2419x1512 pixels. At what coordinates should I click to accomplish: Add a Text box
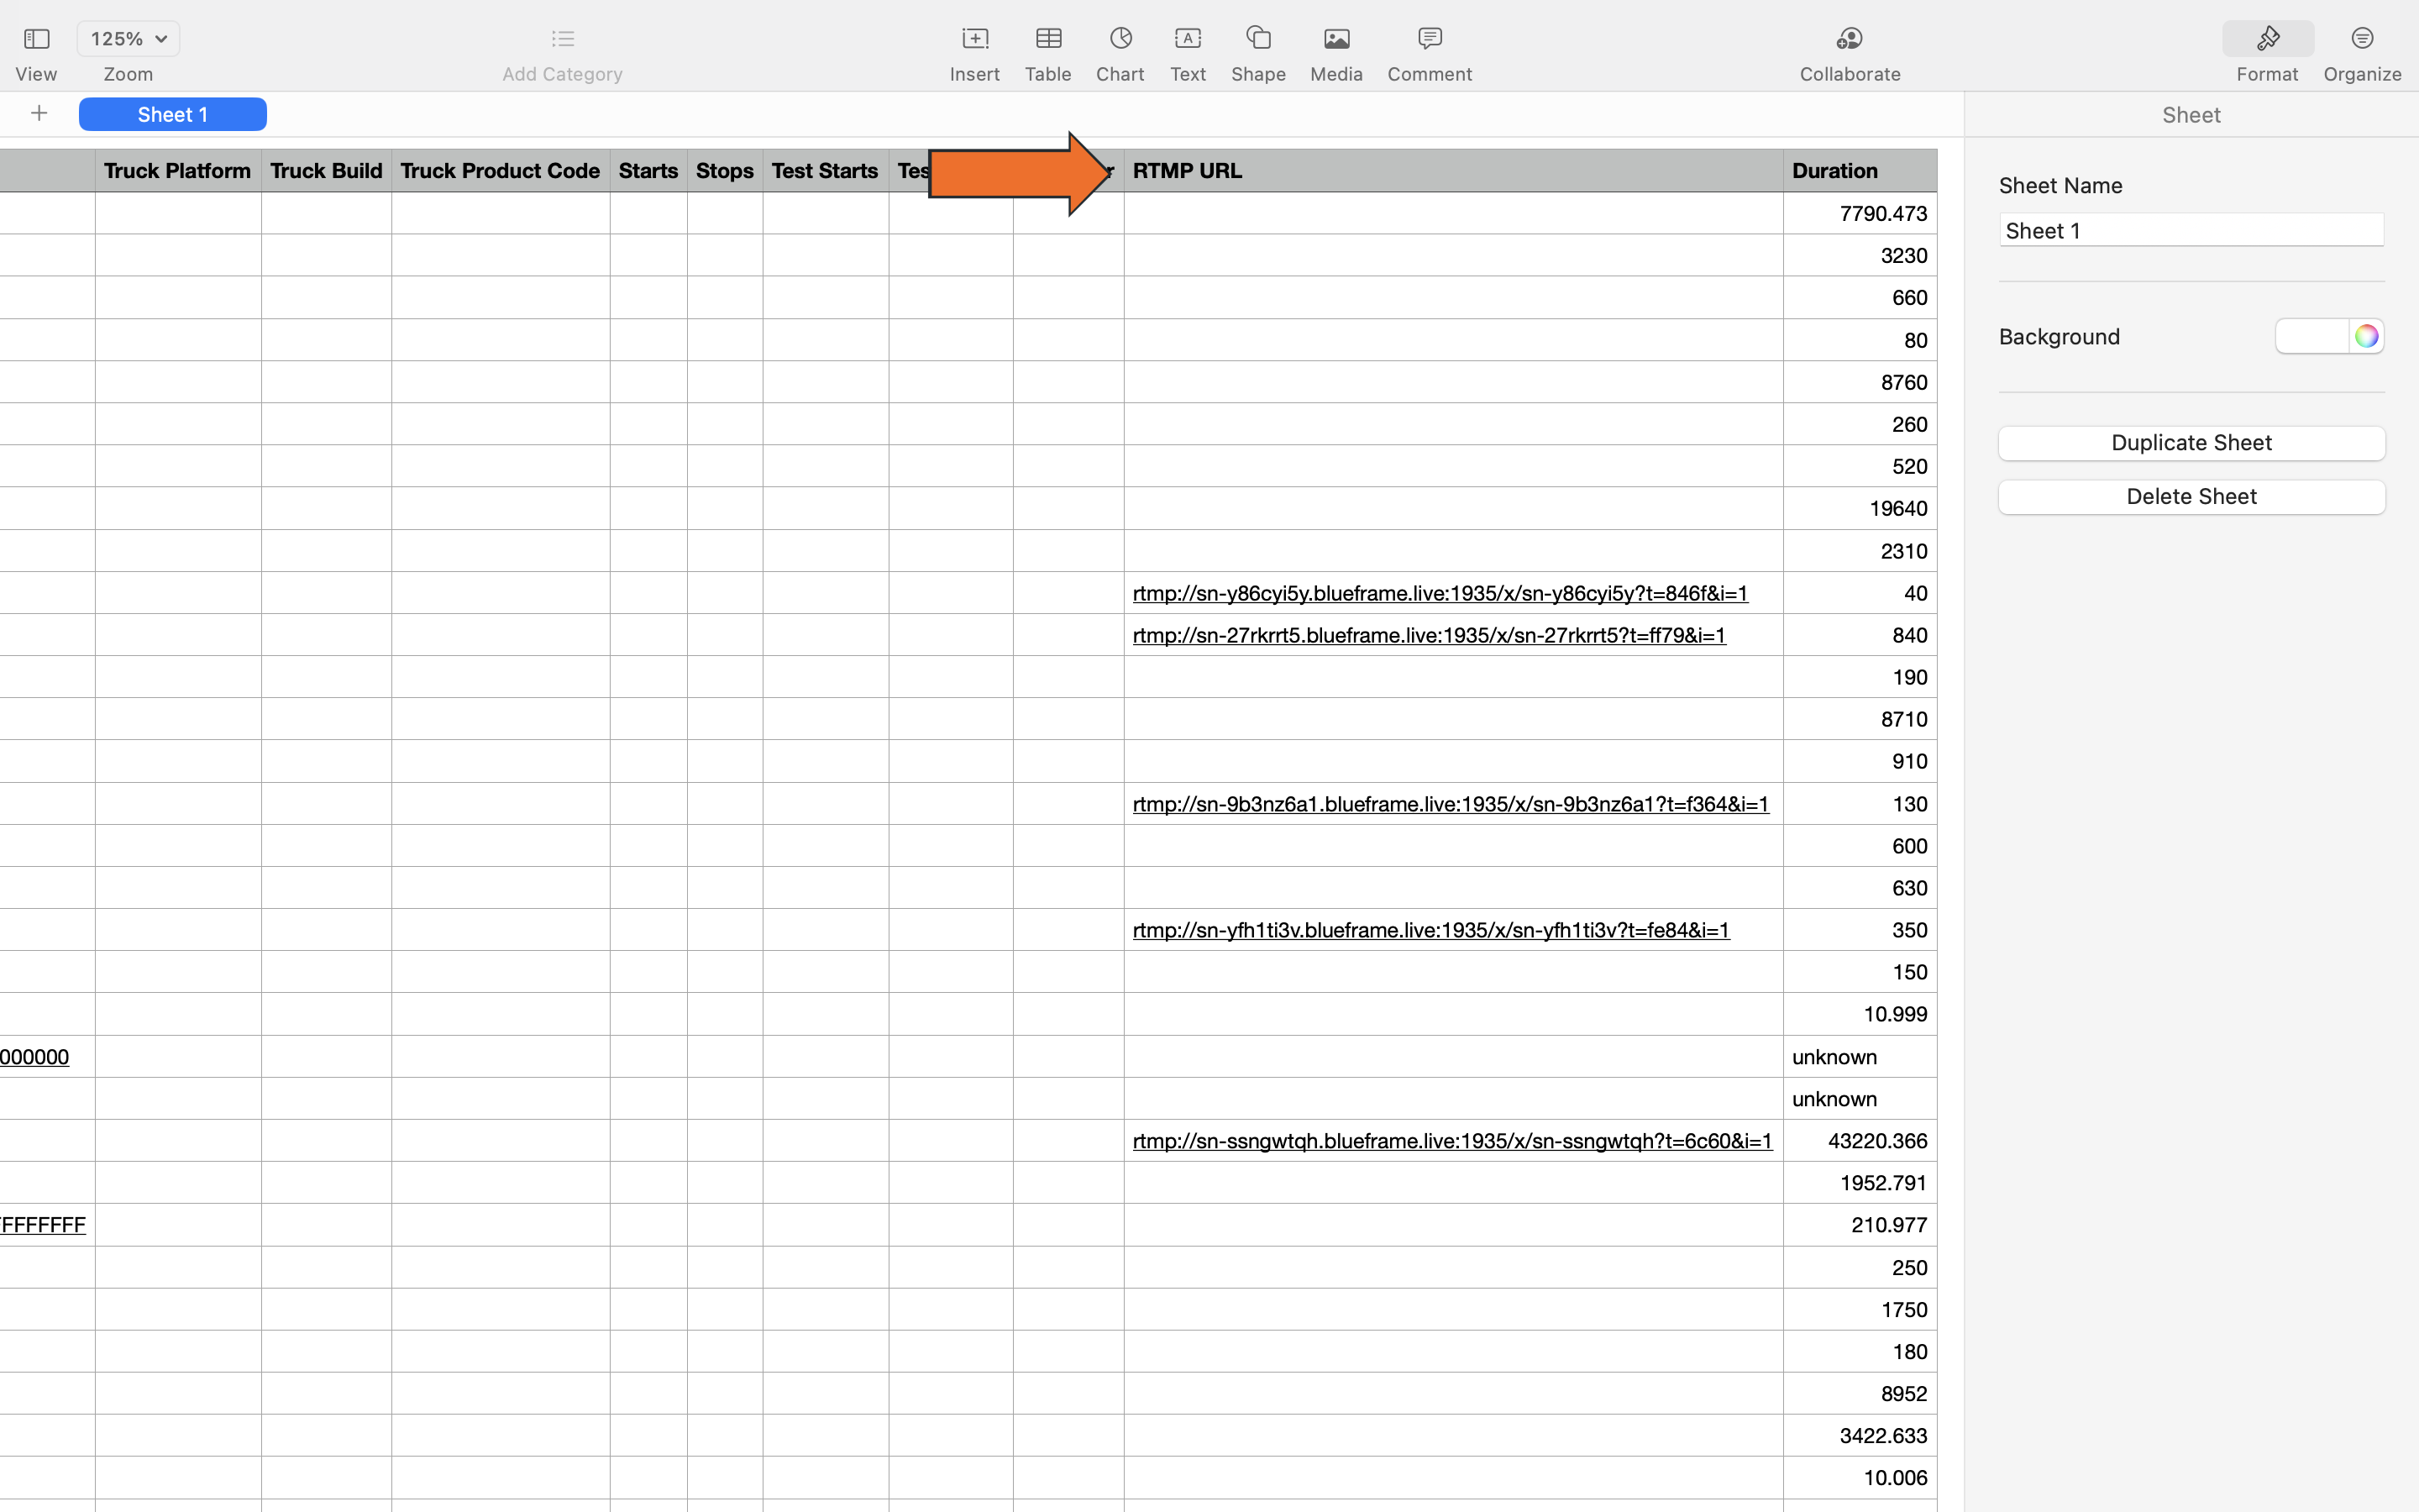pyautogui.click(x=1188, y=39)
